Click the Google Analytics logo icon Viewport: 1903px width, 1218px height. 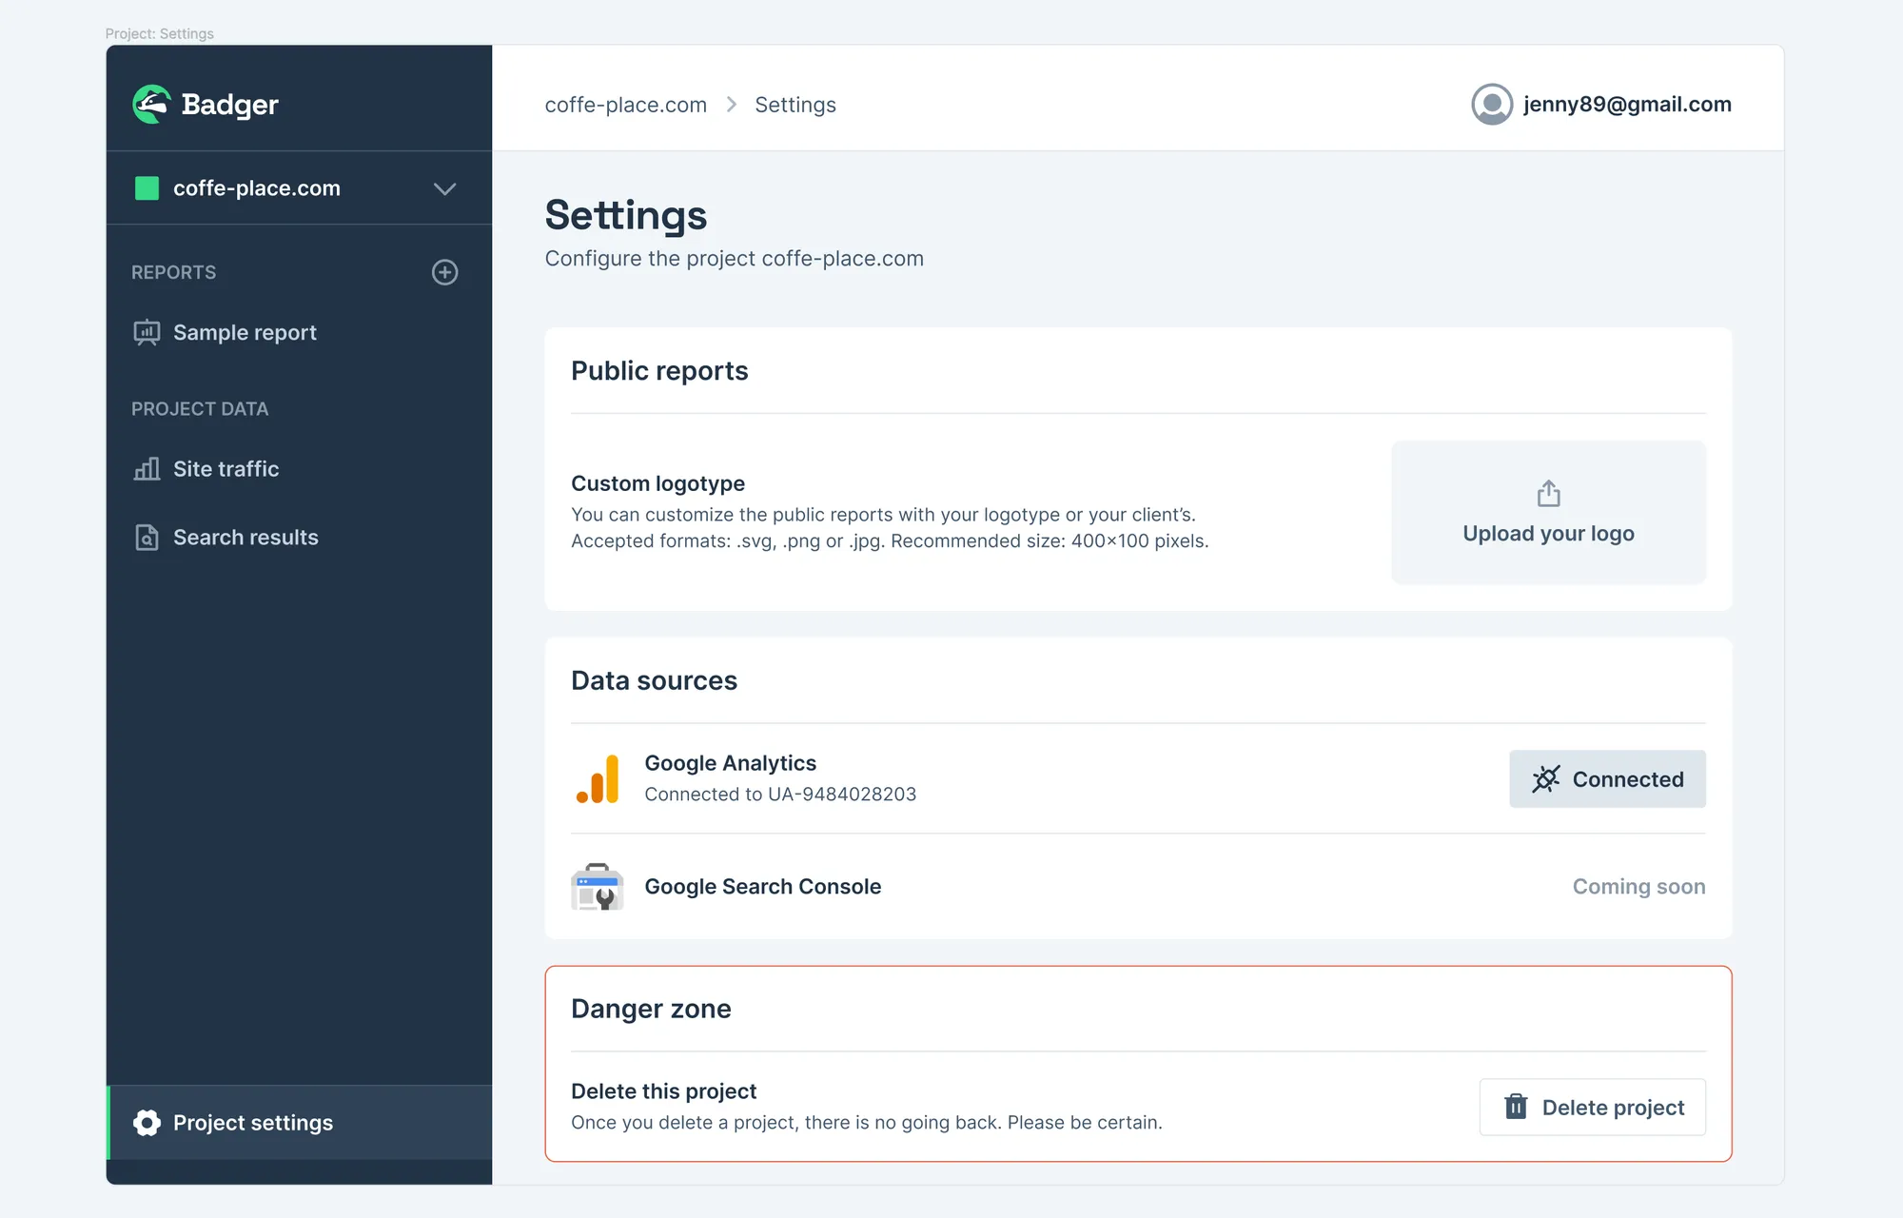[x=598, y=778]
